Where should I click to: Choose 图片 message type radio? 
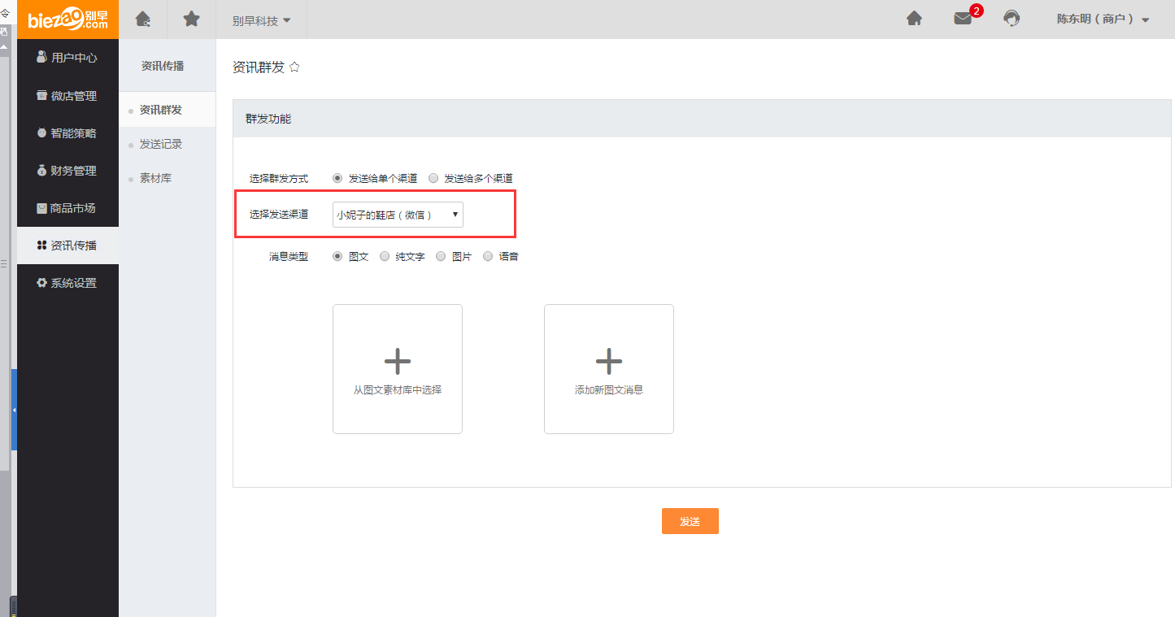pyautogui.click(x=441, y=256)
